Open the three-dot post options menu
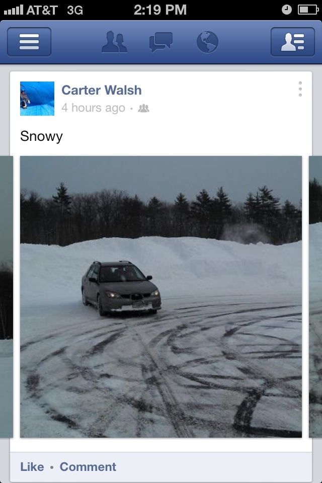This screenshot has height=483, width=322. (300, 90)
